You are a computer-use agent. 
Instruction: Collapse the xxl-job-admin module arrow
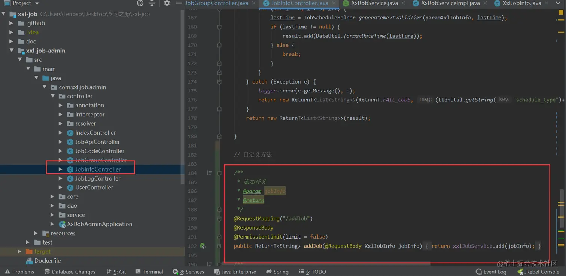pyautogui.click(x=11, y=51)
